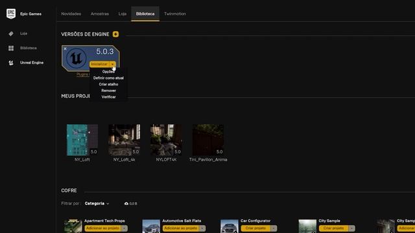Image resolution: width=415 pixels, height=233 pixels.
Task: Select Remover in the engine dropdown menu
Action: [x=108, y=91]
